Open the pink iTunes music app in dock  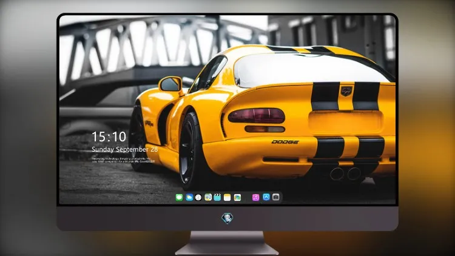click(x=255, y=197)
